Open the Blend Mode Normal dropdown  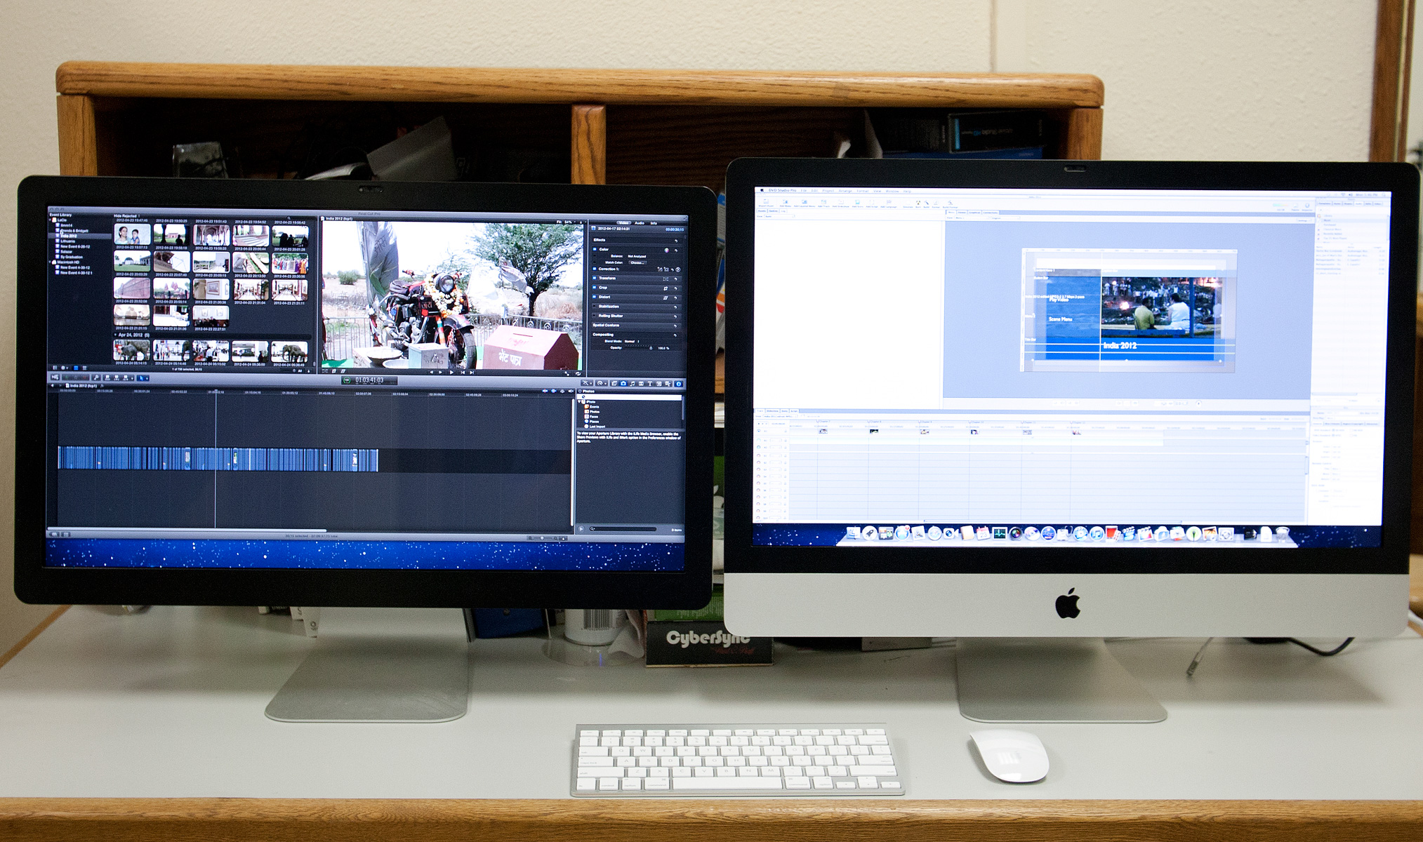click(631, 341)
